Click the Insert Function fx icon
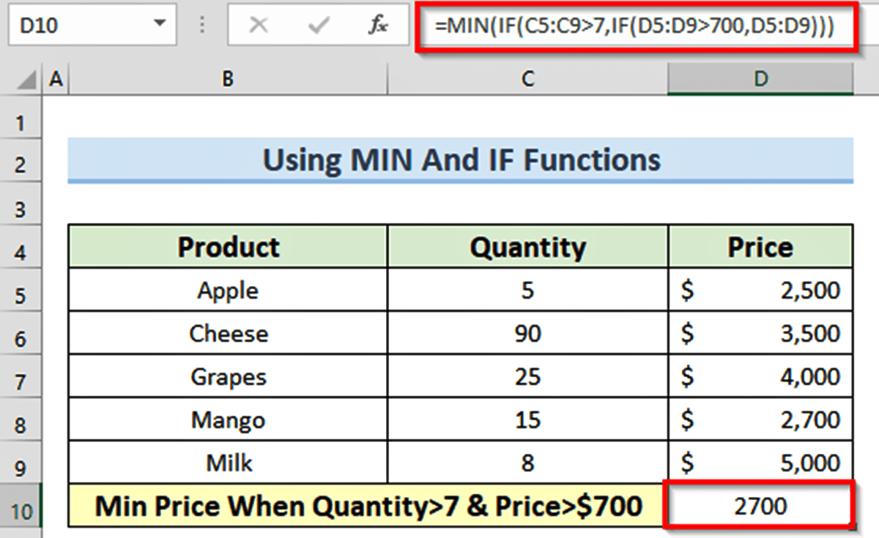The height and width of the screenshot is (538, 879). (x=378, y=24)
